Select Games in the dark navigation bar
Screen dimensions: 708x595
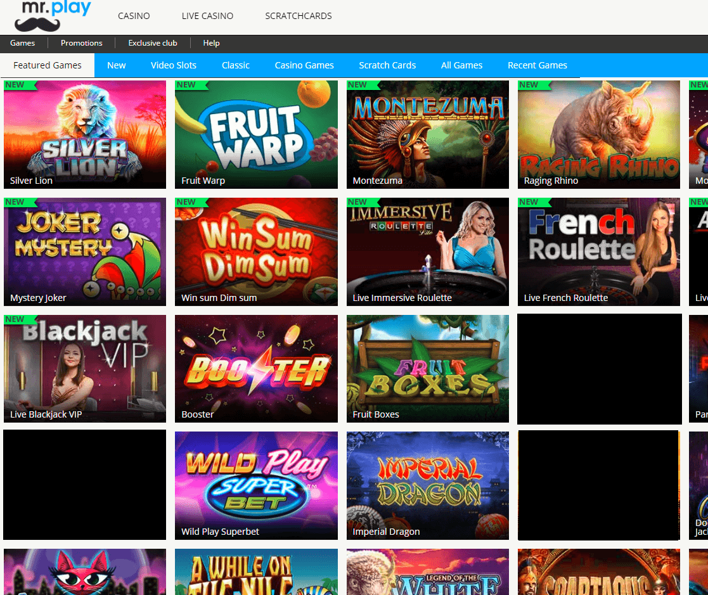pos(23,43)
